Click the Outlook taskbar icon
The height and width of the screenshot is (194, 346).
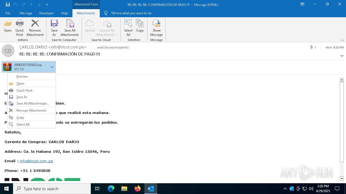(x=151, y=189)
